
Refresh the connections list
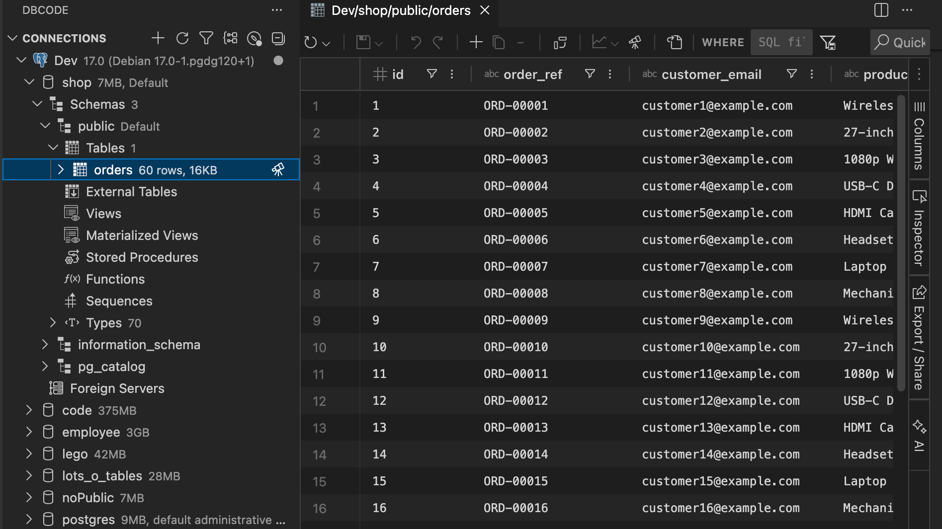click(182, 38)
